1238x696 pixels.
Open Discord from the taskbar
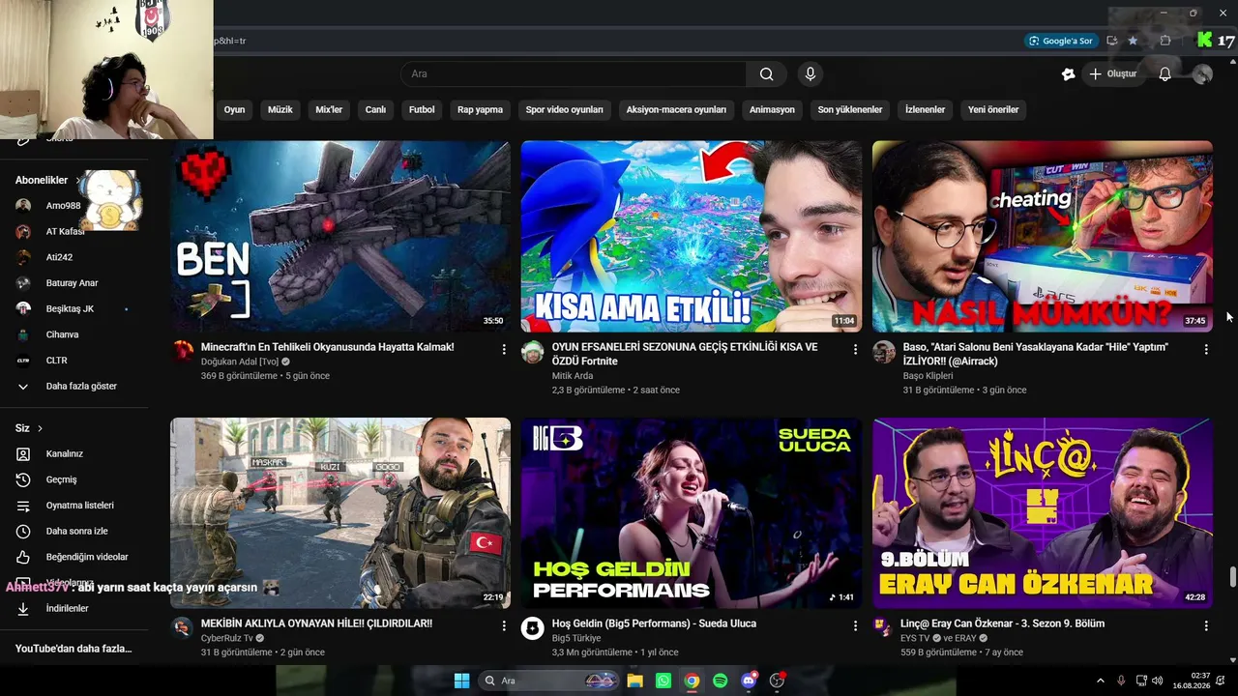click(x=748, y=681)
